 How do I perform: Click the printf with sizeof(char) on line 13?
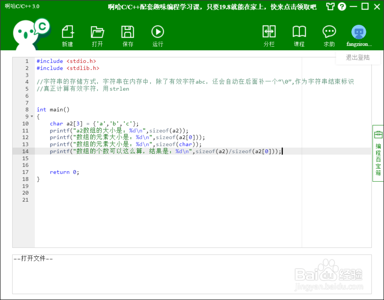(x=126, y=144)
